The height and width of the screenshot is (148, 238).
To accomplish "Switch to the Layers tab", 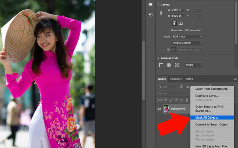I will 162,79.
